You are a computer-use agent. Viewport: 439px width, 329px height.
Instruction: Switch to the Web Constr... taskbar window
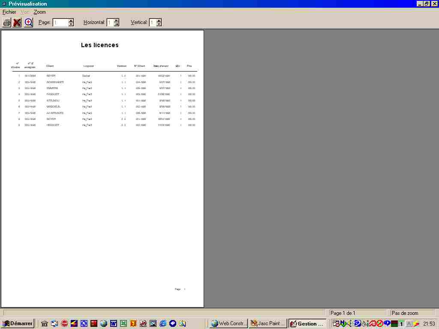point(229,323)
